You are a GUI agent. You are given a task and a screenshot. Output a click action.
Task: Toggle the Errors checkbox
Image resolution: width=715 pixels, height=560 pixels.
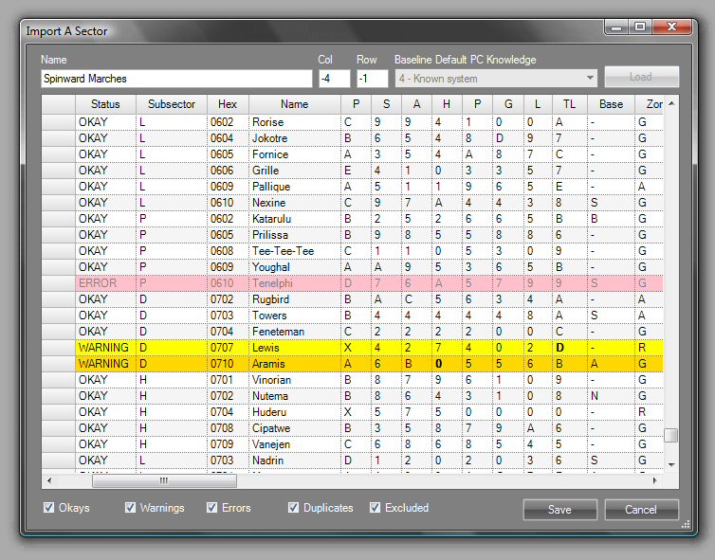tap(212, 508)
